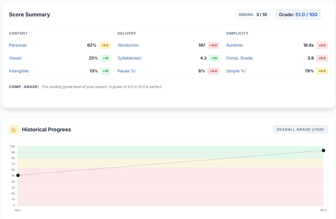Click the DELIVERY column heading
The height and width of the screenshot is (219, 336).
127,33
